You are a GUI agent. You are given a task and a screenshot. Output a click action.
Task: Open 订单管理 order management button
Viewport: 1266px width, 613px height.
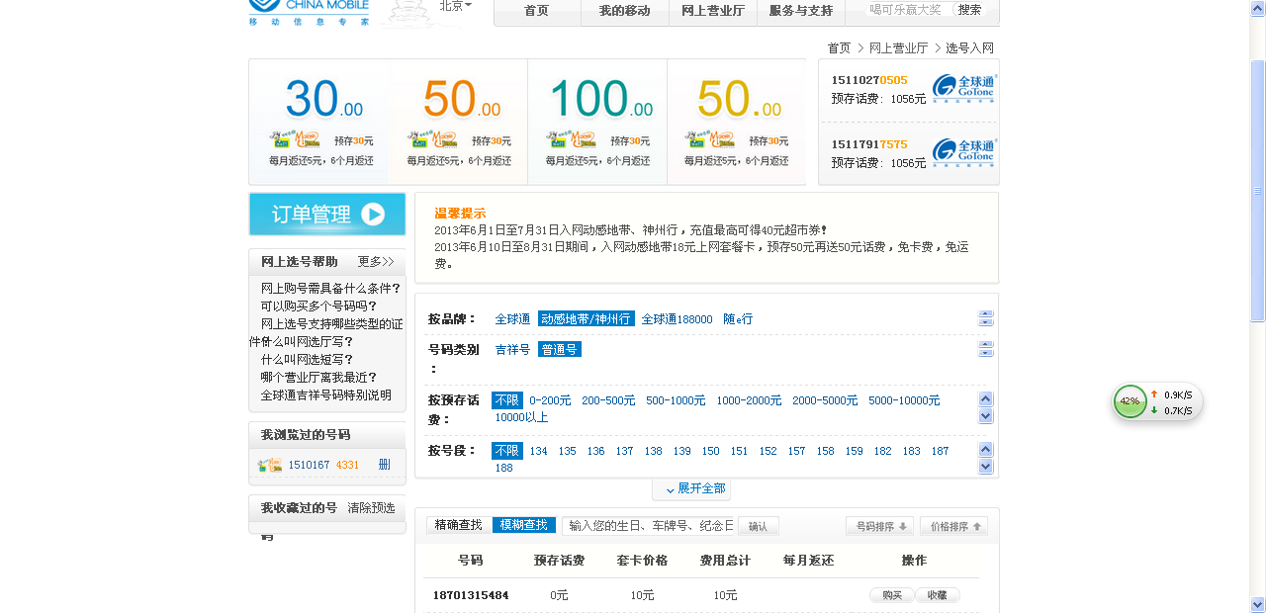327,214
